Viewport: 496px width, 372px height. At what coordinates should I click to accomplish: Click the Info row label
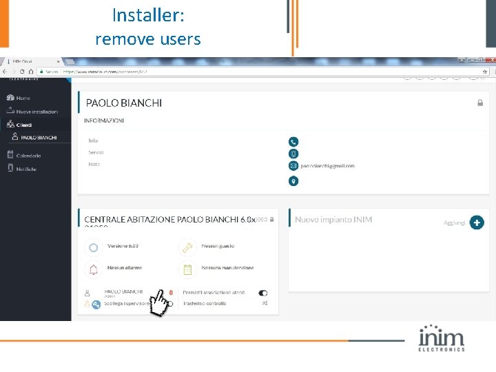click(93, 141)
